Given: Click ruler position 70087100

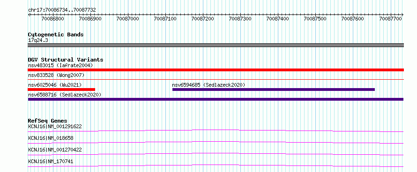Looking at the screenshot, I should pyautogui.click(x=165, y=19).
